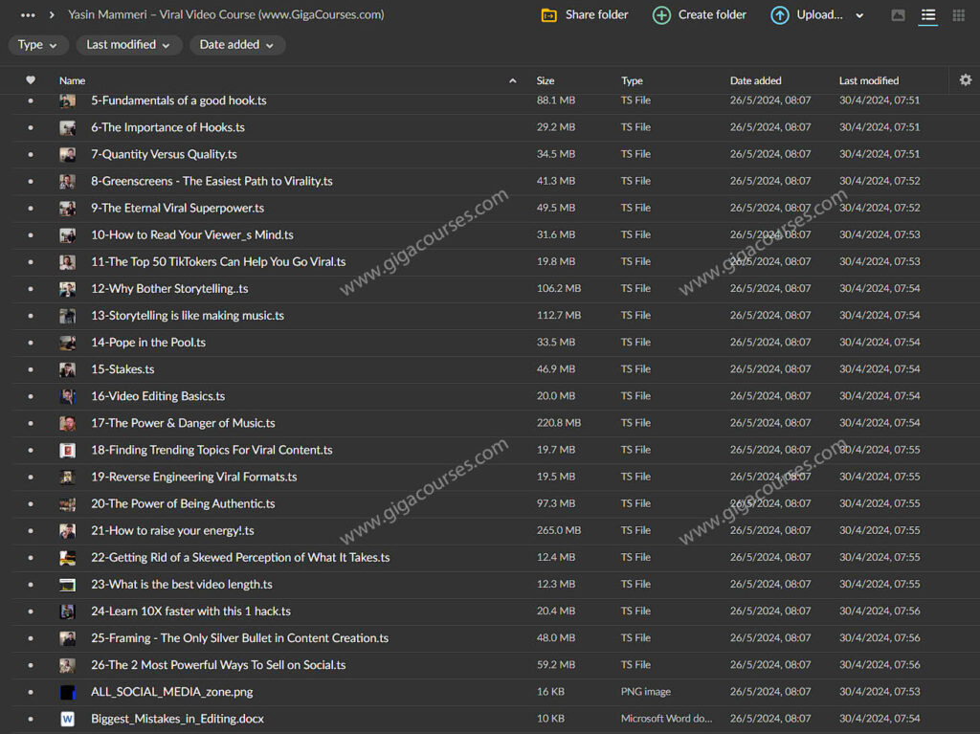Screen dimensions: 980x734
Task: Open column settings gear icon
Action: [x=965, y=80]
